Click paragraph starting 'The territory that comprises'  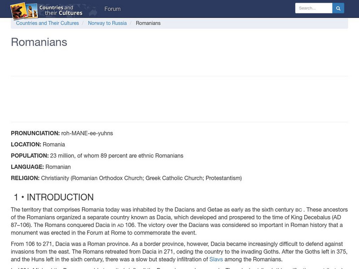179,221
